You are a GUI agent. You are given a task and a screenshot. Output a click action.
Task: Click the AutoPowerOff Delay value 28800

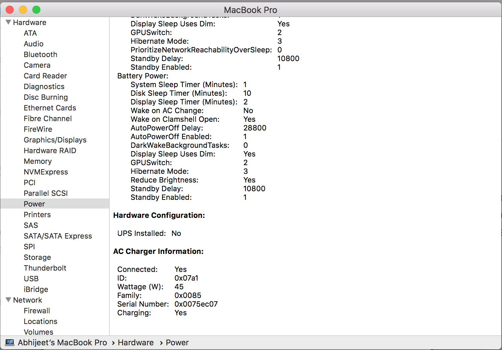click(255, 128)
